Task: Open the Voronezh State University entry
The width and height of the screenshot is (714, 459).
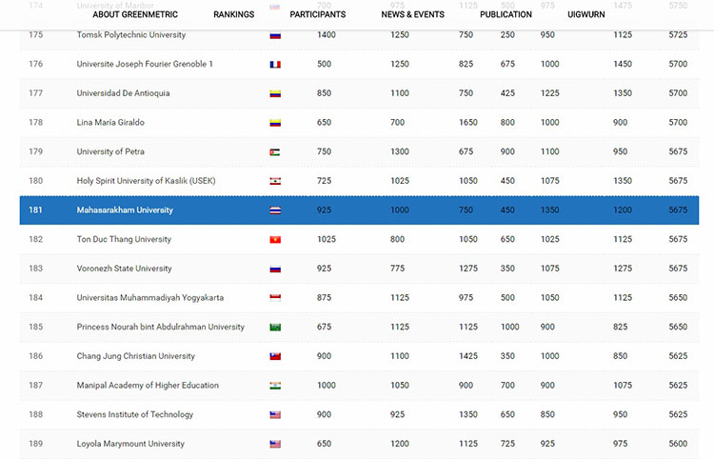Action: point(124,269)
